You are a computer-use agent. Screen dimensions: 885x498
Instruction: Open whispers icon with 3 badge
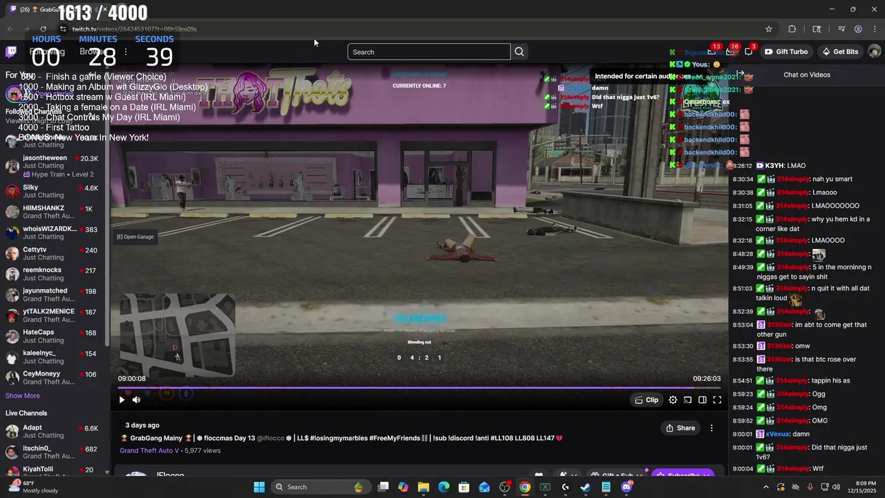tap(749, 51)
